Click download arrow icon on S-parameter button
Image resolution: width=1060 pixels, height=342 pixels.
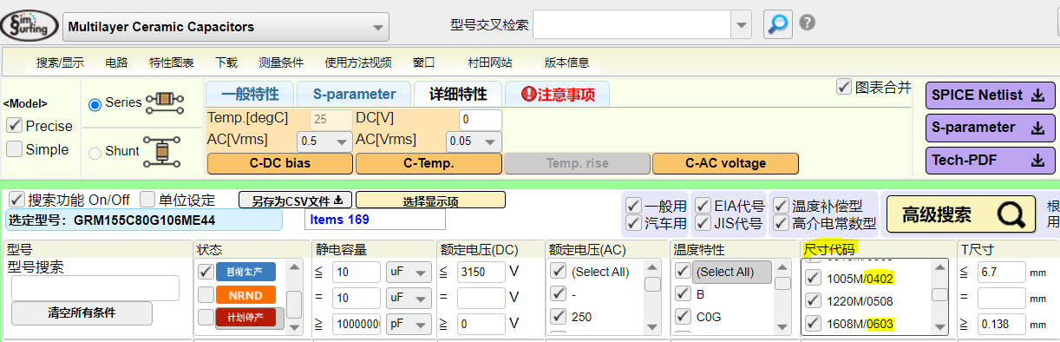click(1037, 128)
